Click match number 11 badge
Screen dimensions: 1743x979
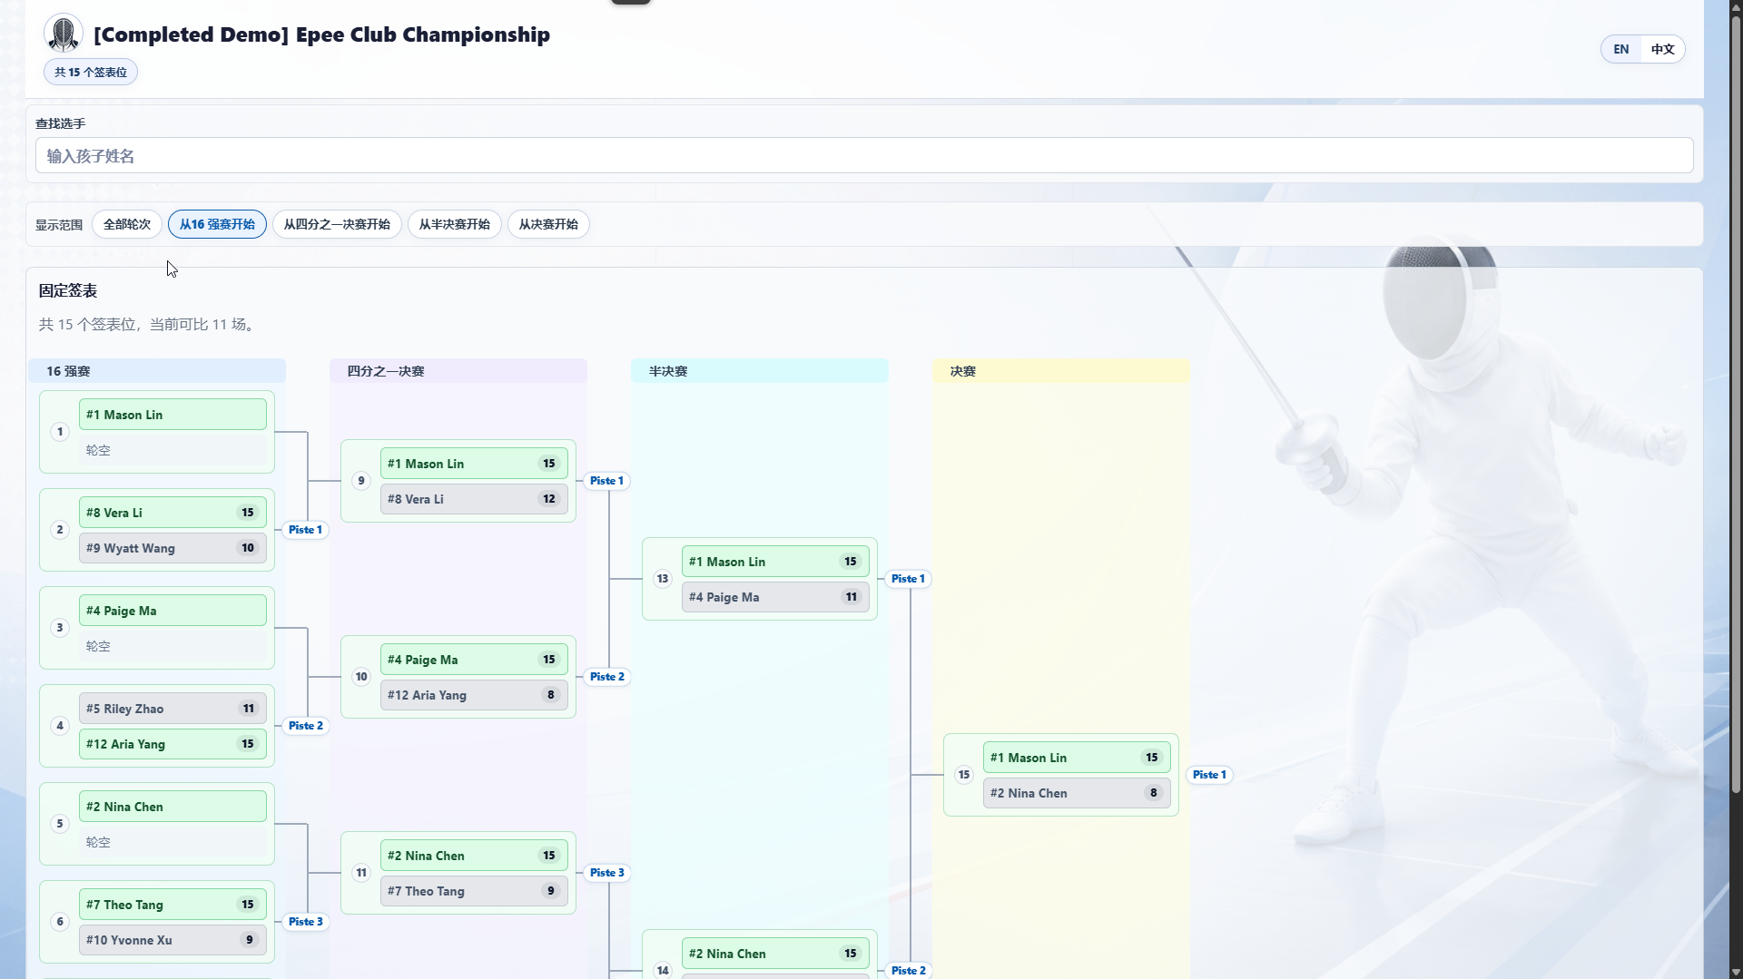[x=361, y=873]
